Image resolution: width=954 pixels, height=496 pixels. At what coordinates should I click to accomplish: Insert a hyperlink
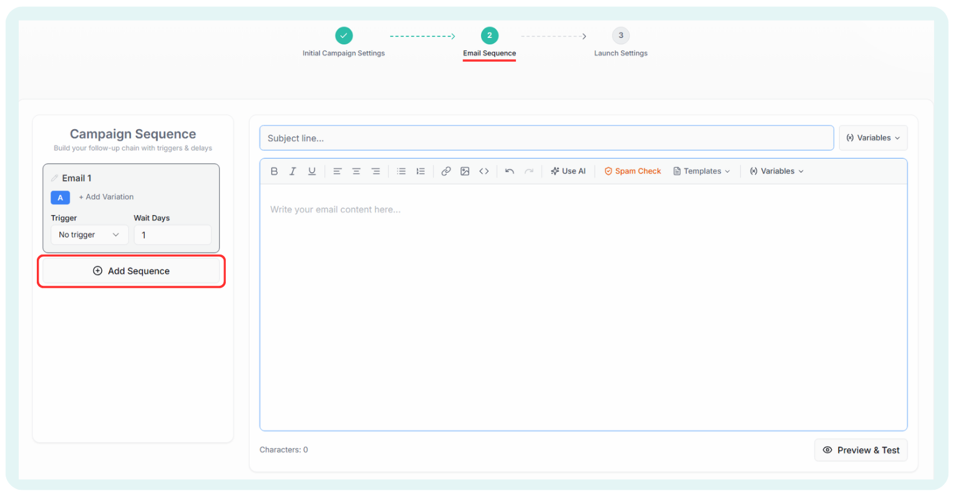(x=446, y=171)
